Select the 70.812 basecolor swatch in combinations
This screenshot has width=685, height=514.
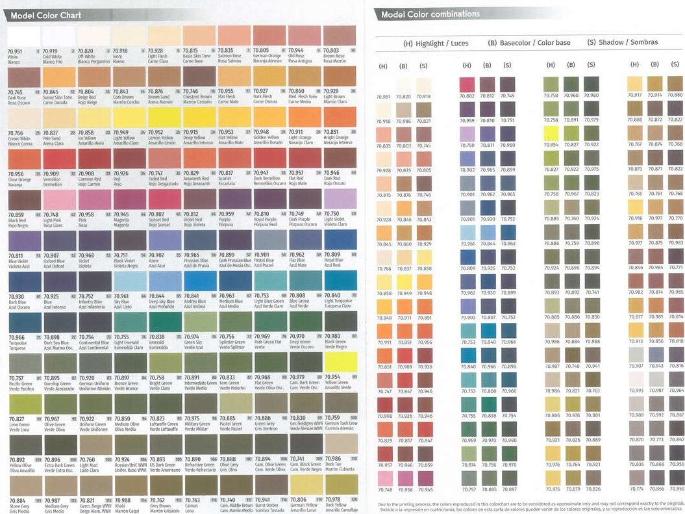pyautogui.click(x=487, y=84)
